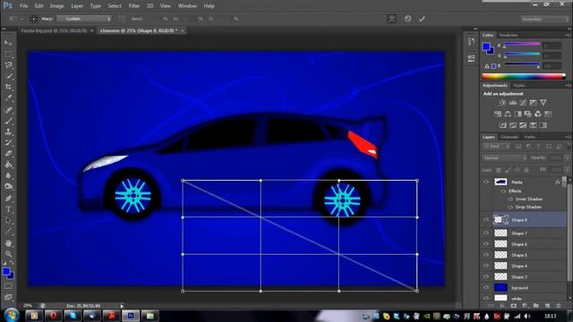Create a new group folder
Viewport: 573px width, 322px height.
(535, 306)
